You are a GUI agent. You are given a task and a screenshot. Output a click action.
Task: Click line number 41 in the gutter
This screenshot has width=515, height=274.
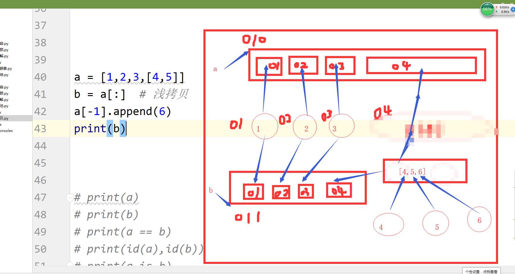pos(40,94)
